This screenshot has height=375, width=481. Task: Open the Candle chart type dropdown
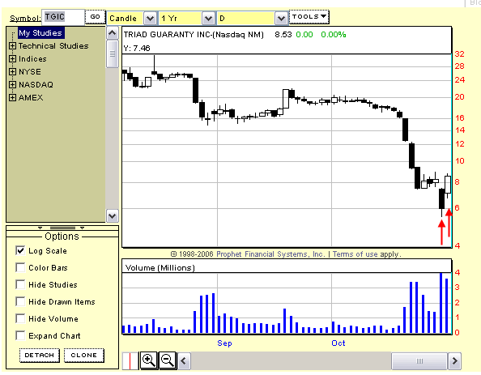coord(150,19)
